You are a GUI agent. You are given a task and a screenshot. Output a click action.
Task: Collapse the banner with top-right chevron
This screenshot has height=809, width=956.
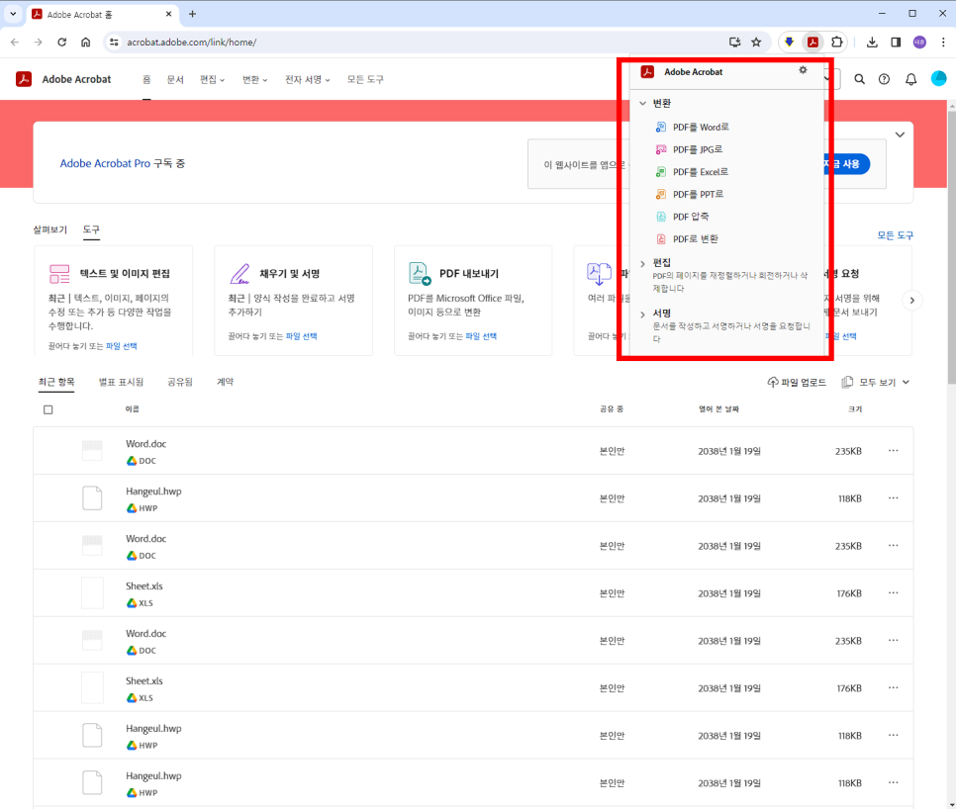coord(900,135)
